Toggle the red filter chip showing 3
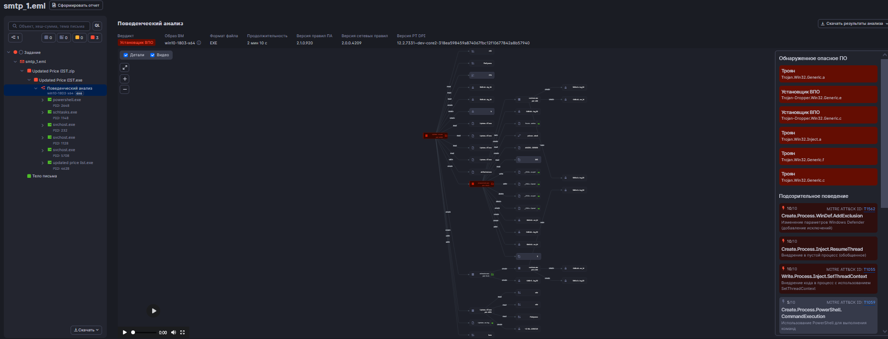This screenshot has width=888, height=339. coord(95,37)
